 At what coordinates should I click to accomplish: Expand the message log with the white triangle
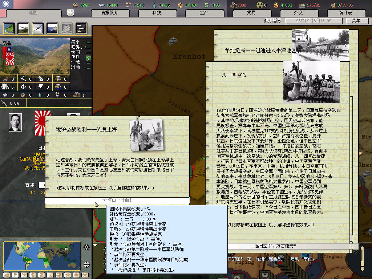[x=95, y=245]
